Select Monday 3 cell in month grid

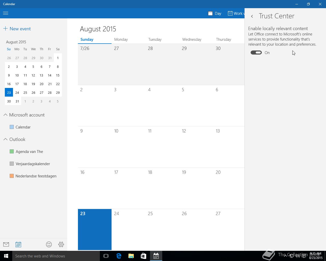[x=129, y=106]
